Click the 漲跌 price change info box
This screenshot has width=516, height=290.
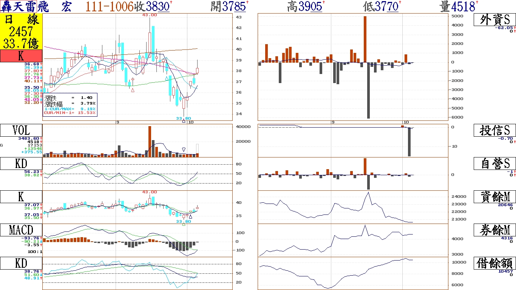70,105
